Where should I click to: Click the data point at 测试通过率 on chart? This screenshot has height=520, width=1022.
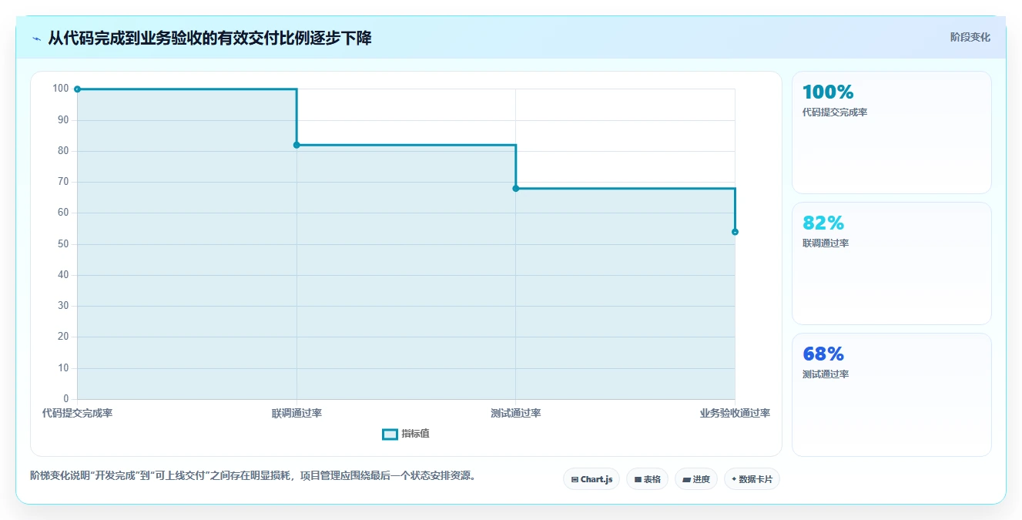pos(516,189)
